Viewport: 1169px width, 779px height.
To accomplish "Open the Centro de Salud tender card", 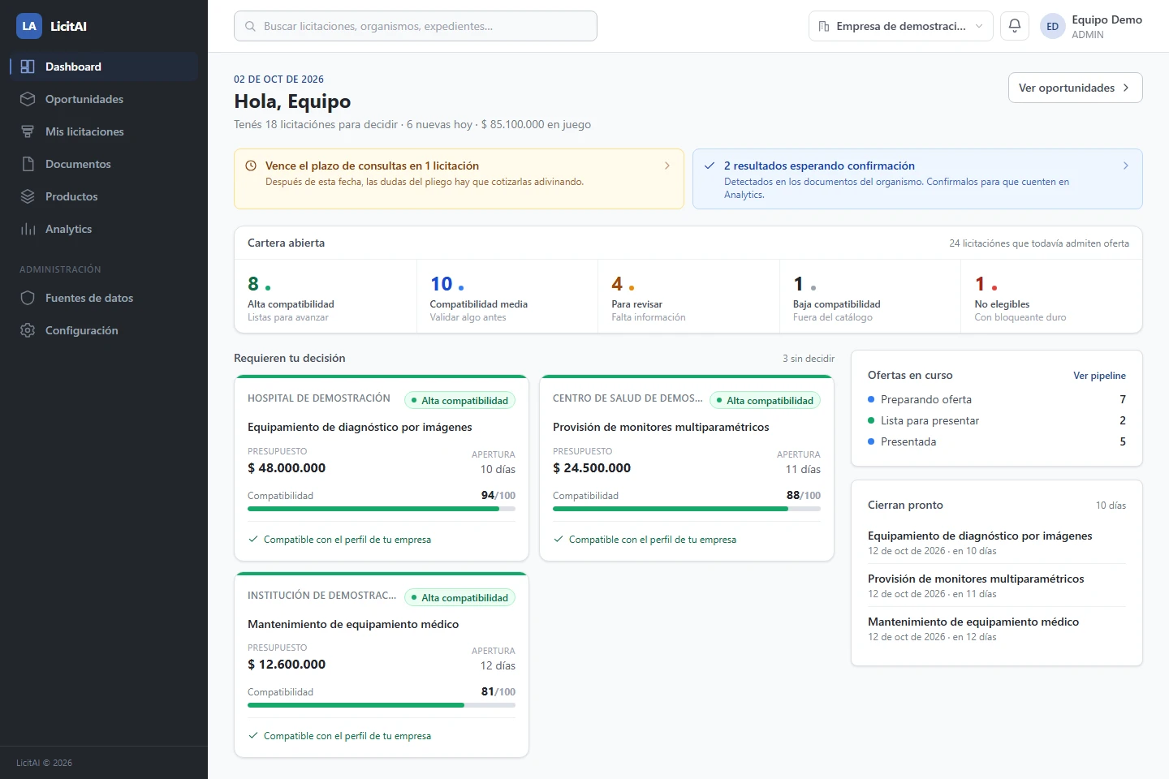I will pyautogui.click(x=687, y=468).
